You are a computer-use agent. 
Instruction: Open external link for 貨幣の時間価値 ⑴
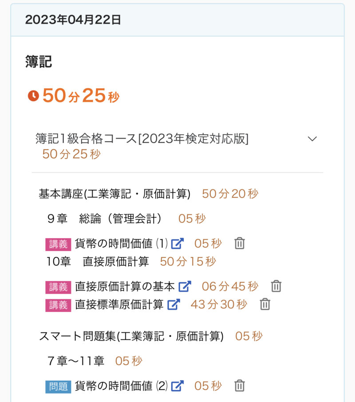178,243
